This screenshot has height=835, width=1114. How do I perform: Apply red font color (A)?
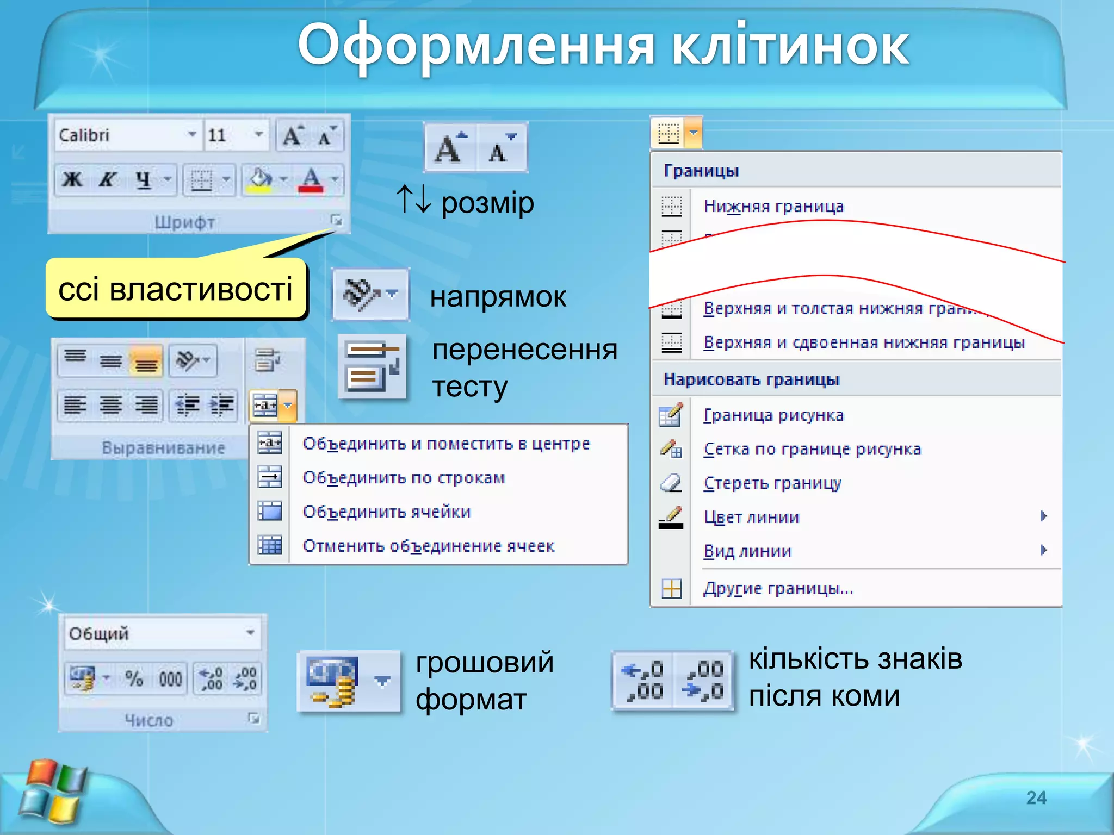point(311,179)
